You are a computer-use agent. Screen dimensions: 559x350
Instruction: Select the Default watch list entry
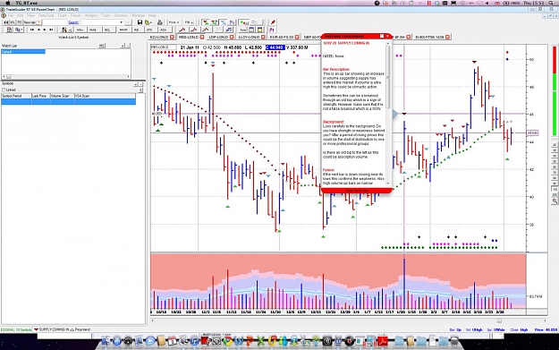23,52
